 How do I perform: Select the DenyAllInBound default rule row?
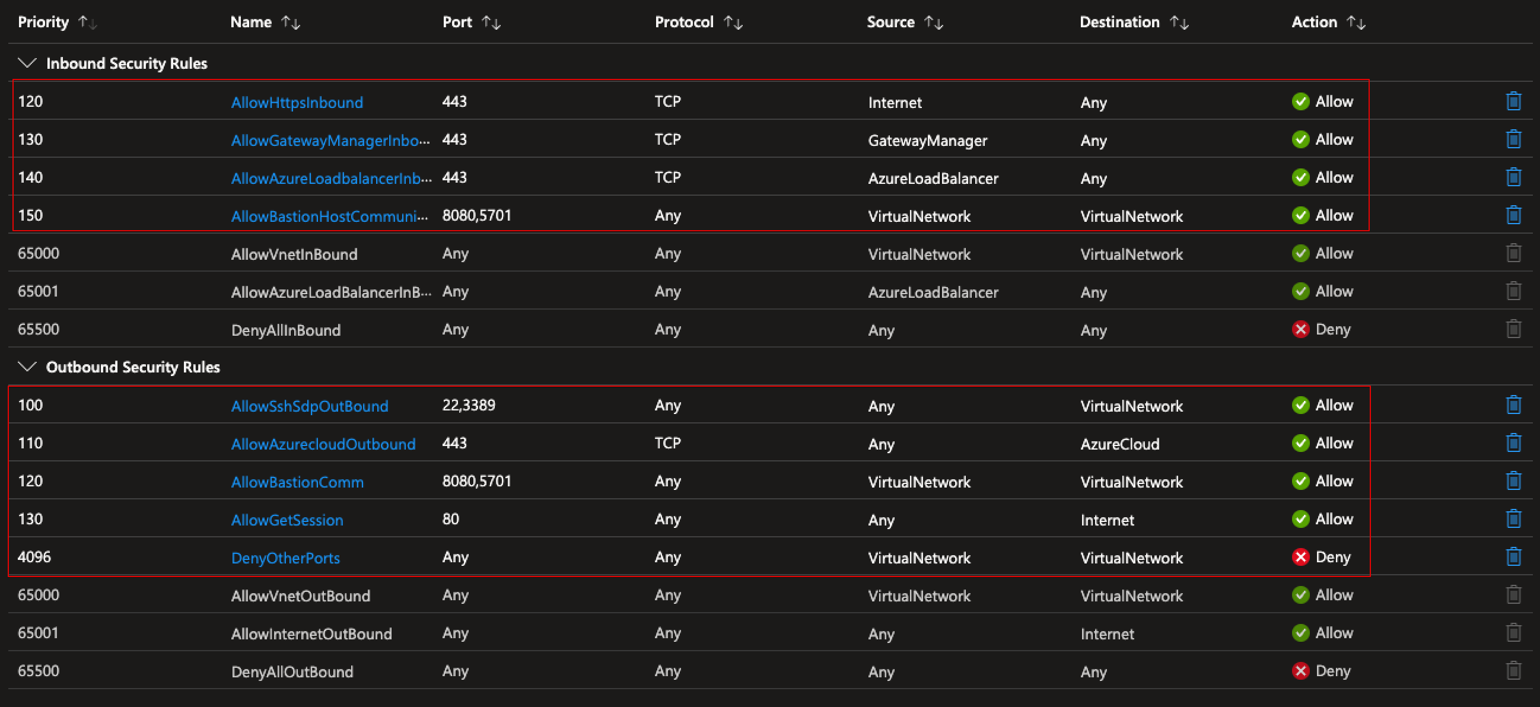point(286,330)
